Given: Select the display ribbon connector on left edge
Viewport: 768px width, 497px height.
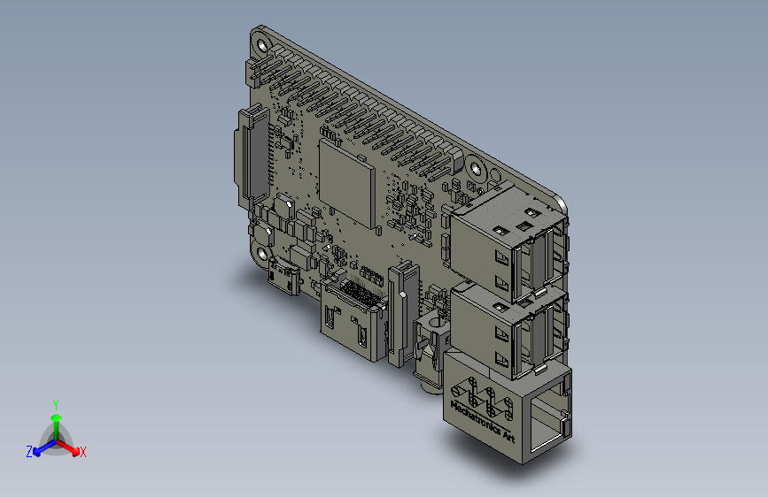Looking at the screenshot, I should [x=252, y=157].
